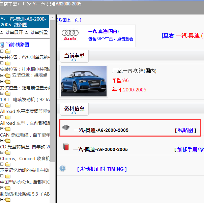The width and height of the screenshot is (204, 203).
Task: Open 发动机正时 TIMING link
Action: coord(102,169)
